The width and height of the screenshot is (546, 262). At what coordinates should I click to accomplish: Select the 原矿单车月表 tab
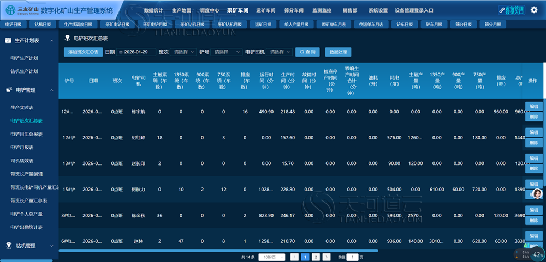click(x=334, y=25)
